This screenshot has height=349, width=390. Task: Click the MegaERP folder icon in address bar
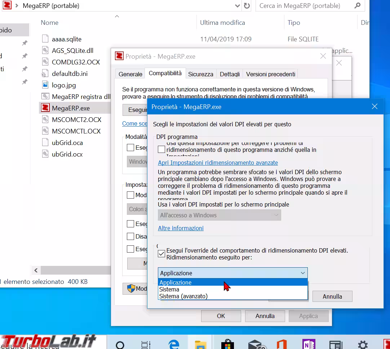tap(7, 5)
